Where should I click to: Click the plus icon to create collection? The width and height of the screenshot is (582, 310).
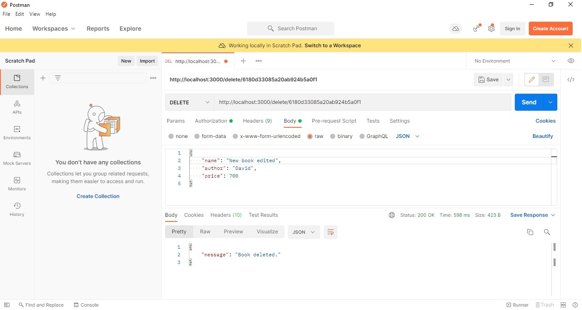pos(43,78)
